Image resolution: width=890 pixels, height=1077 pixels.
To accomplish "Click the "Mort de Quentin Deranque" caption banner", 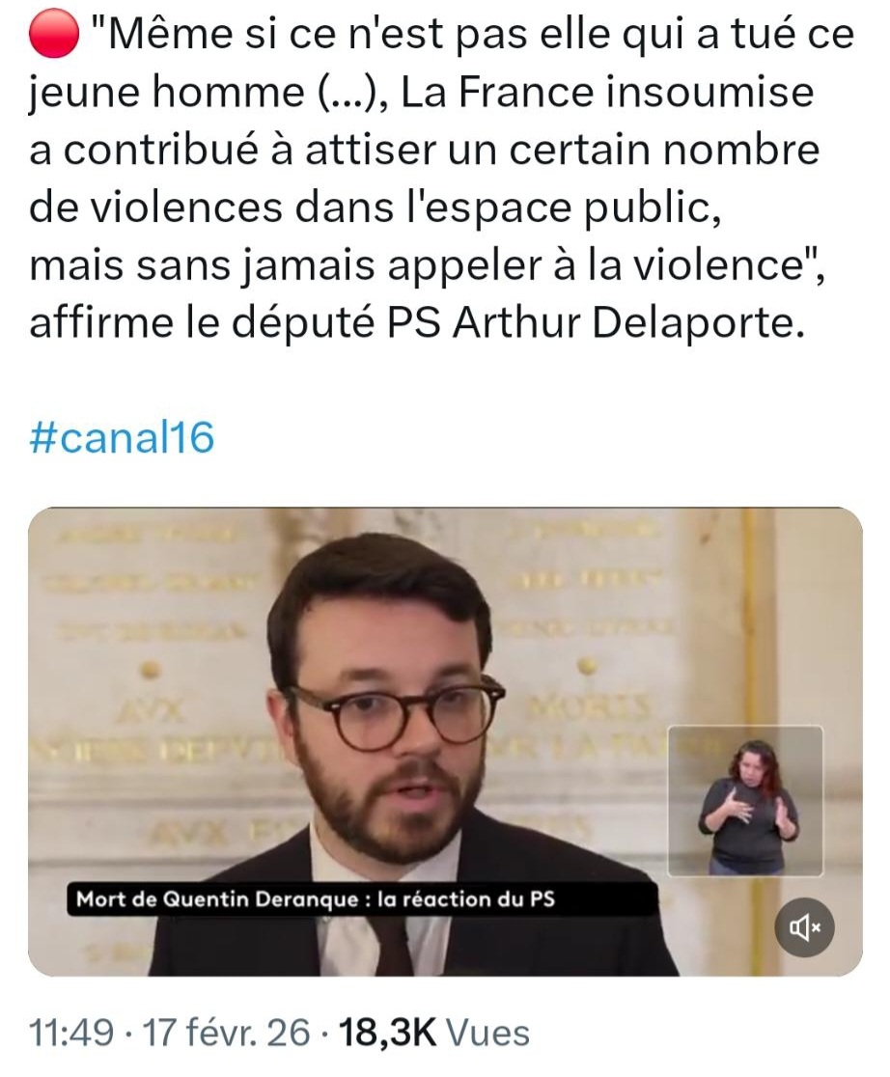I will (x=362, y=899).
